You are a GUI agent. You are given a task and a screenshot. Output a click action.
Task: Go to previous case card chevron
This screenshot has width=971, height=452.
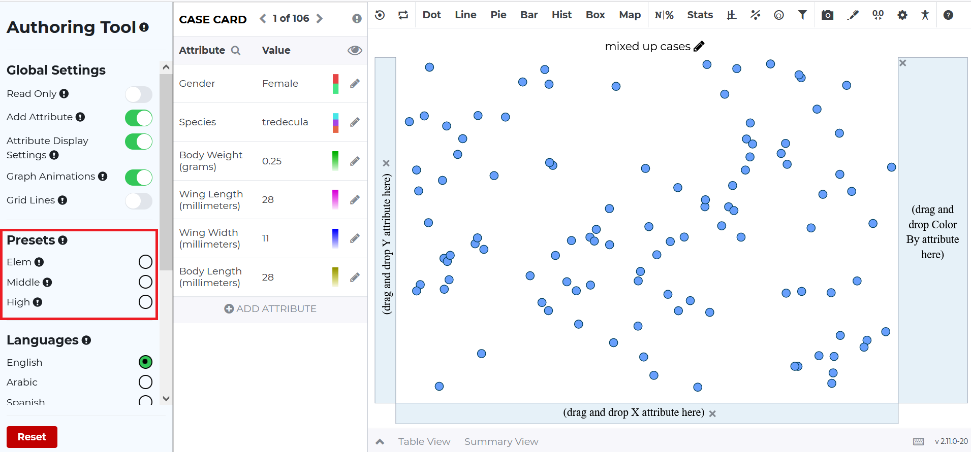click(x=263, y=19)
